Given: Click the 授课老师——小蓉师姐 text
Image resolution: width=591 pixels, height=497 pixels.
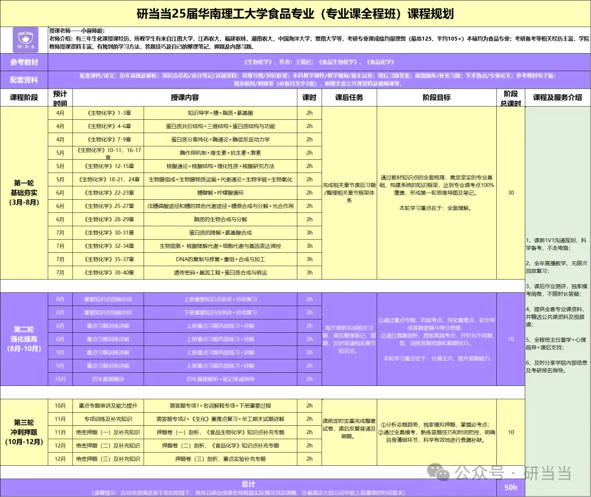Looking at the screenshot, I should (77, 31).
